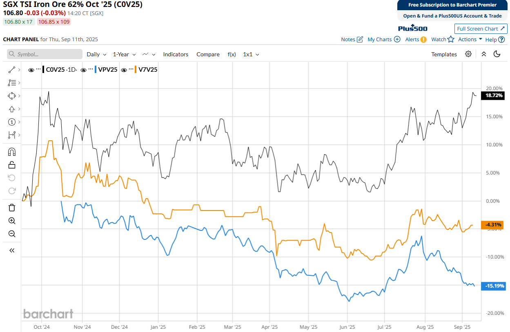The width and height of the screenshot is (510, 332).
Task: Zoom in on the chart
Action: [12, 221]
